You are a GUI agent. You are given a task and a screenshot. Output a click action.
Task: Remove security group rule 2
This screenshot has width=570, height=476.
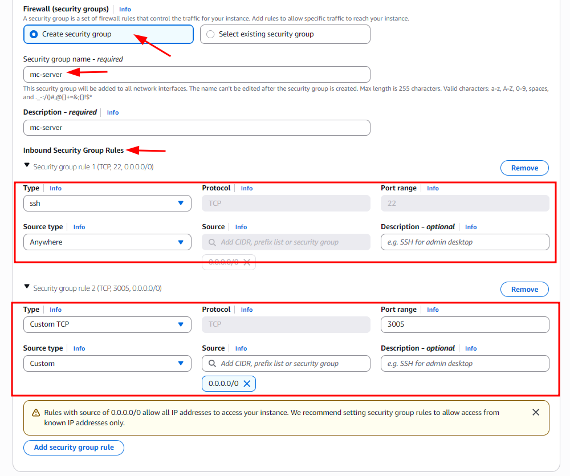point(524,290)
